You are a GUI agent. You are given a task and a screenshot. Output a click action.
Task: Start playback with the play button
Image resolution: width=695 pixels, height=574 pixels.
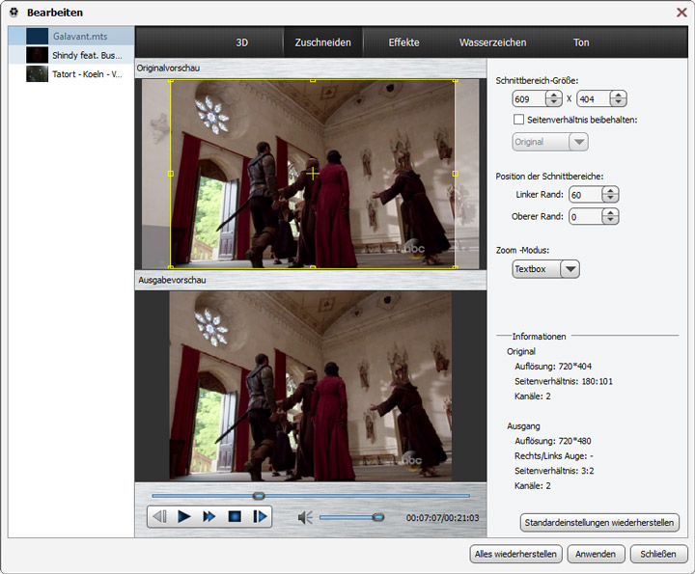pyautogui.click(x=184, y=516)
